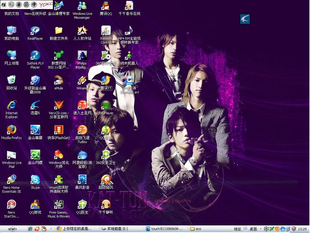Open Windows Live Messenger shortcut

(82, 6)
